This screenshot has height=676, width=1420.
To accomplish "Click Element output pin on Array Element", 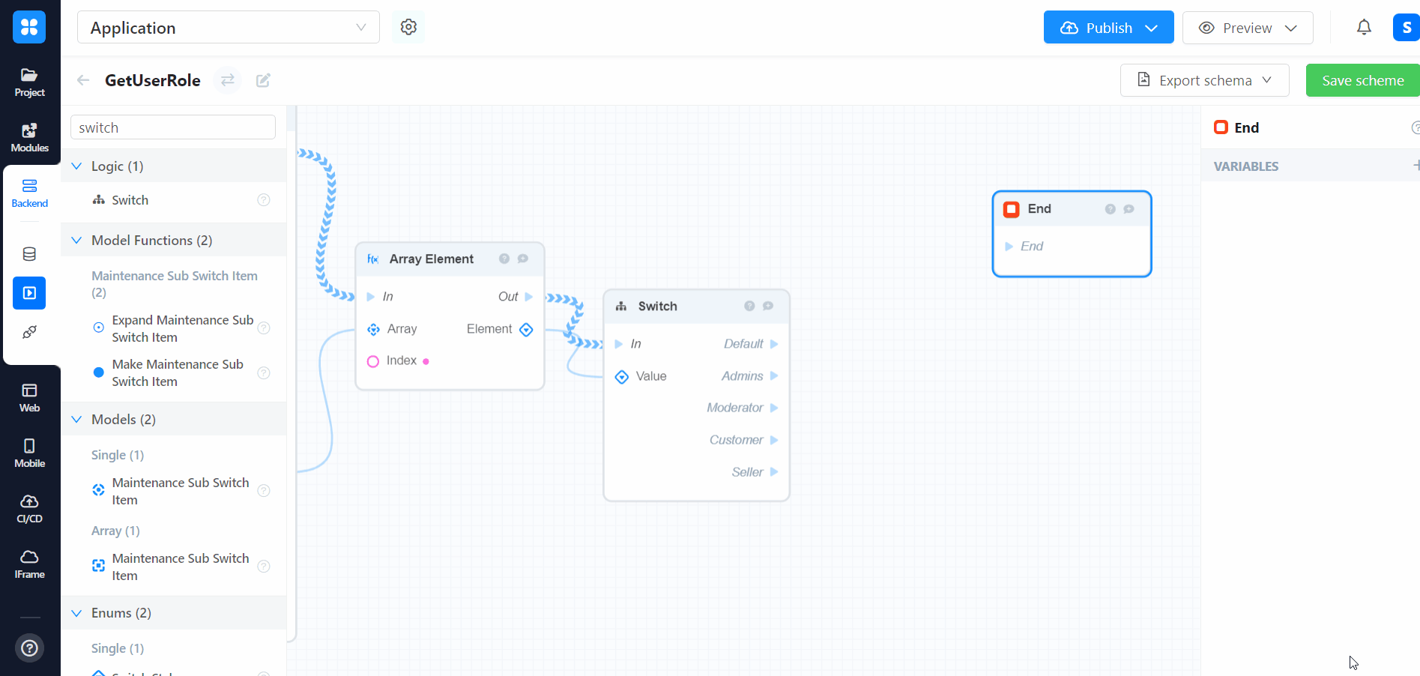I will click(526, 329).
